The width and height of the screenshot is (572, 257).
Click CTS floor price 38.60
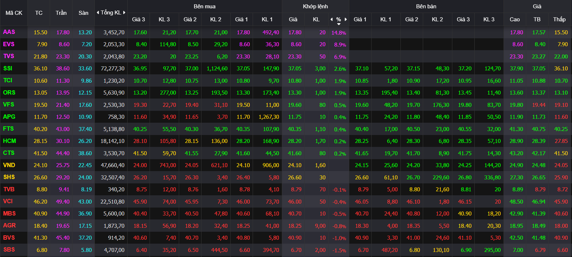[85, 153]
